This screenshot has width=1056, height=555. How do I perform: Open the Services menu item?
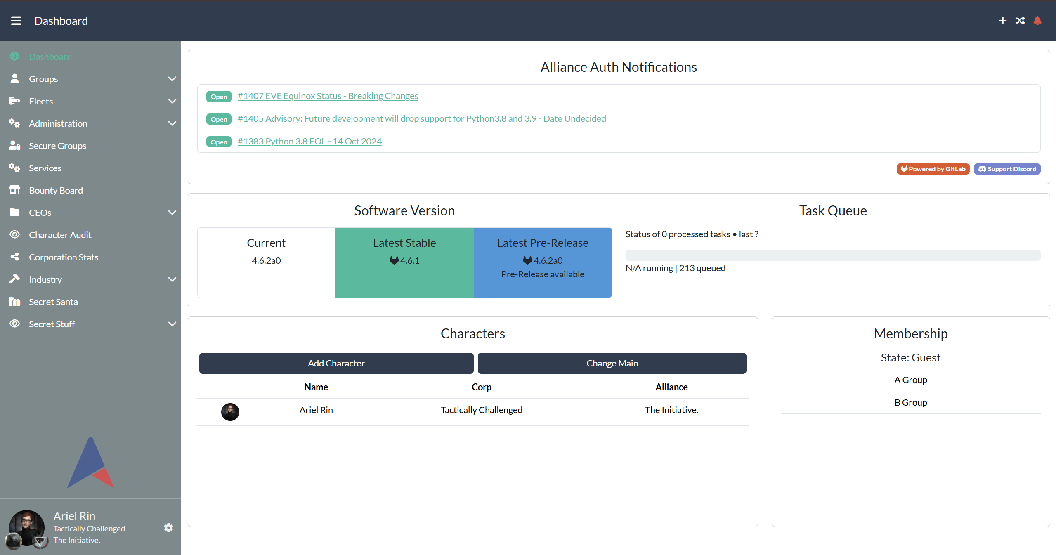click(45, 168)
